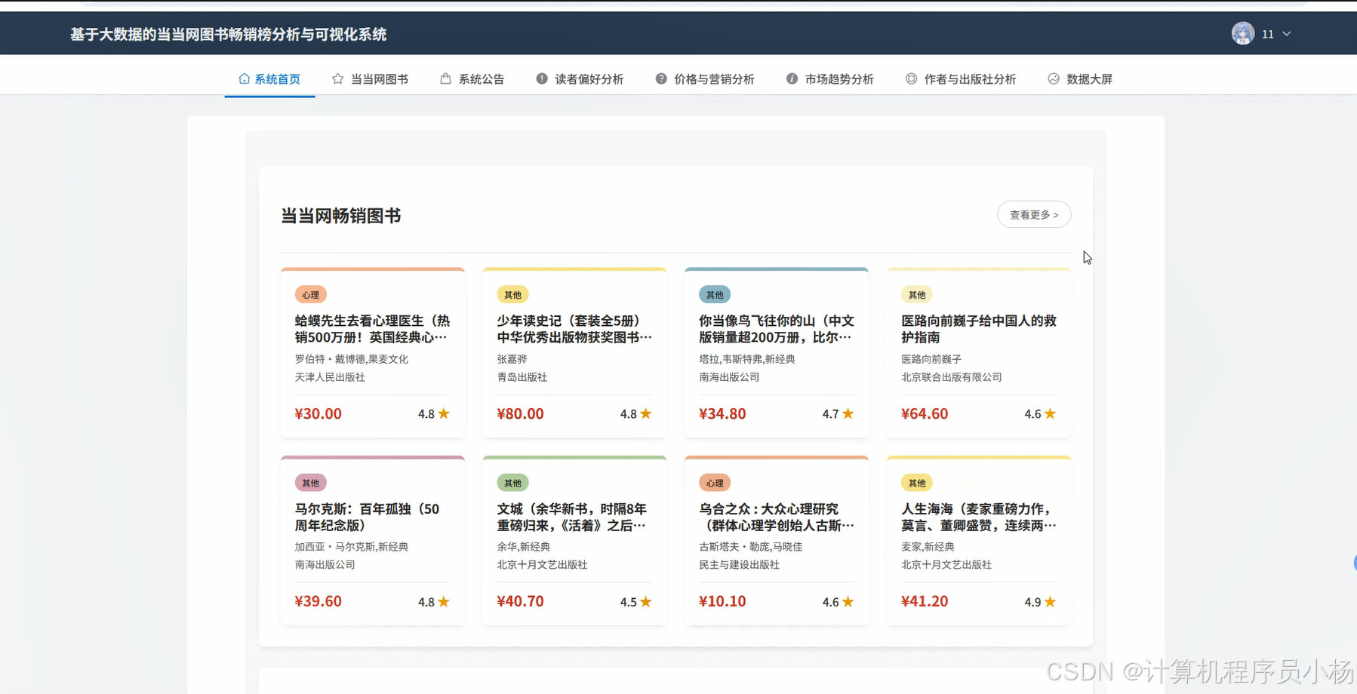Switch to 作者与出版社分析 tab
This screenshot has width=1357, height=694.
[x=961, y=78]
